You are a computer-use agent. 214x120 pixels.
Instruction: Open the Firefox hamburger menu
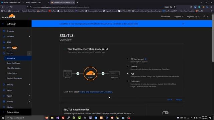[211, 7]
